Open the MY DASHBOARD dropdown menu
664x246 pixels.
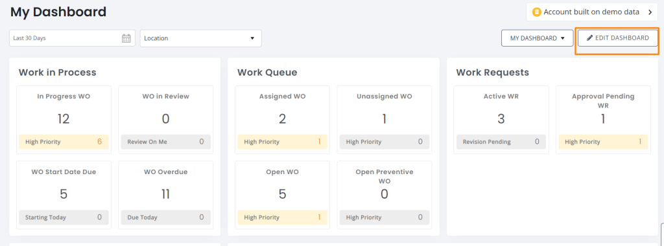(x=538, y=38)
